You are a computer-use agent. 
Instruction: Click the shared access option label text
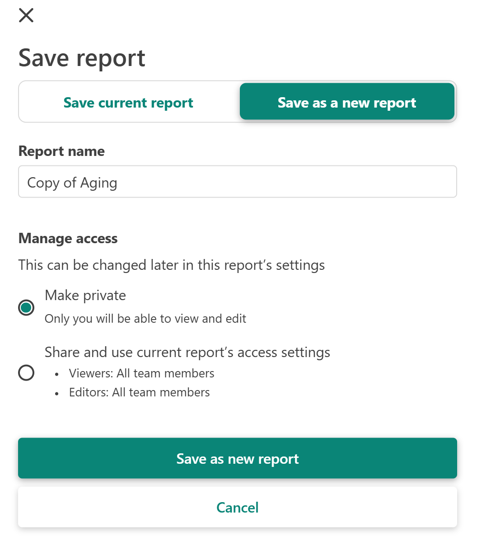click(x=187, y=352)
